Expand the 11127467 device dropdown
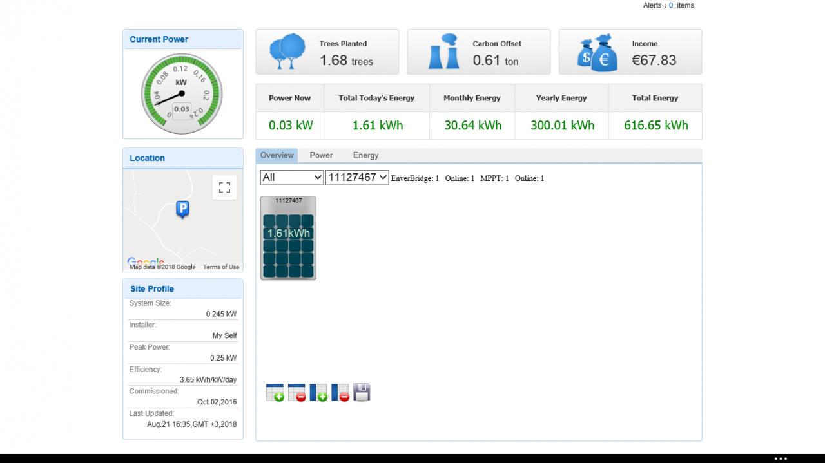 [357, 177]
